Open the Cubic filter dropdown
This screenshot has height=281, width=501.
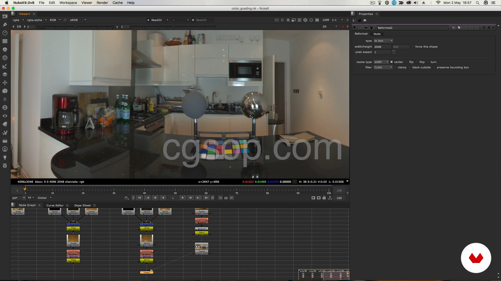pyautogui.click(x=383, y=67)
